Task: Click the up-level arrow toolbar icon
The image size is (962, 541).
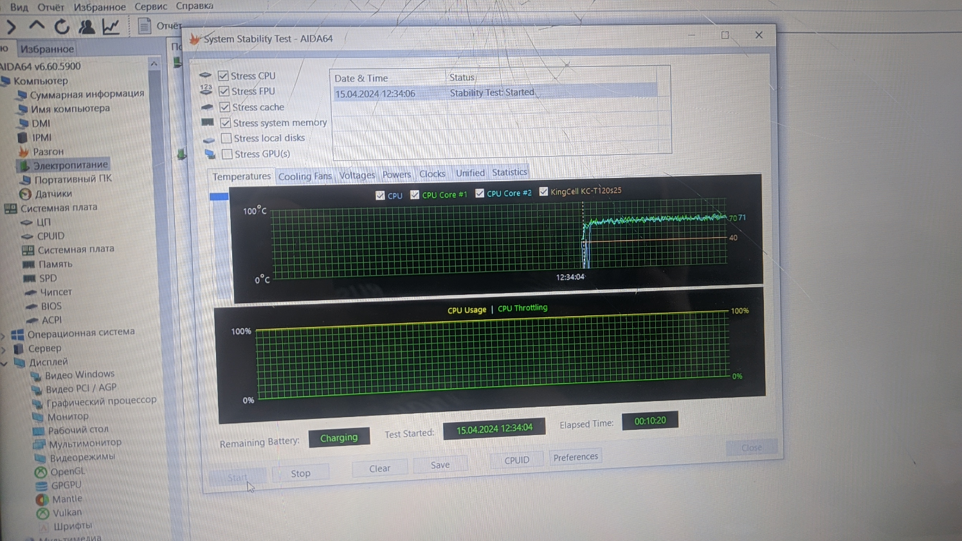Action: pos(37,26)
